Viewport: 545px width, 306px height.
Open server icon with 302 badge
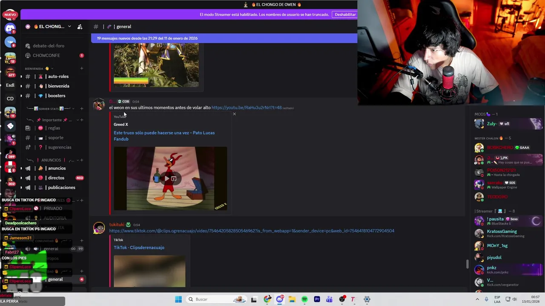pos(10,181)
